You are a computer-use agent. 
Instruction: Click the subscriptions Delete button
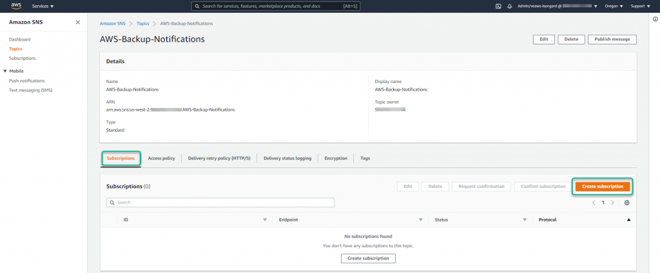point(435,187)
